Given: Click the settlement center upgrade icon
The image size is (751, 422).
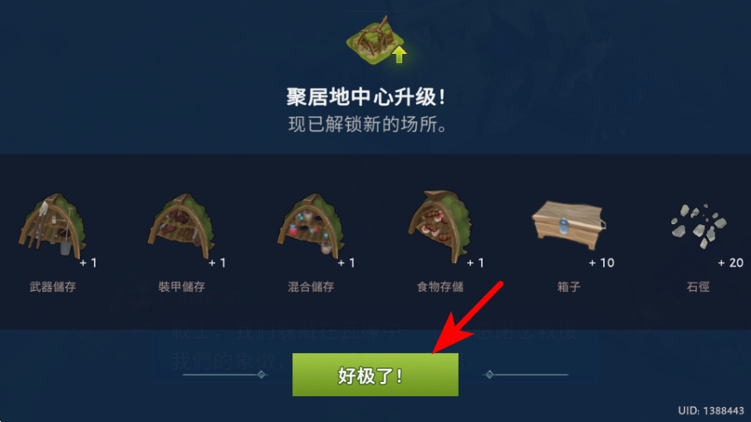Looking at the screenshot, I should click(x=377, y=40).
